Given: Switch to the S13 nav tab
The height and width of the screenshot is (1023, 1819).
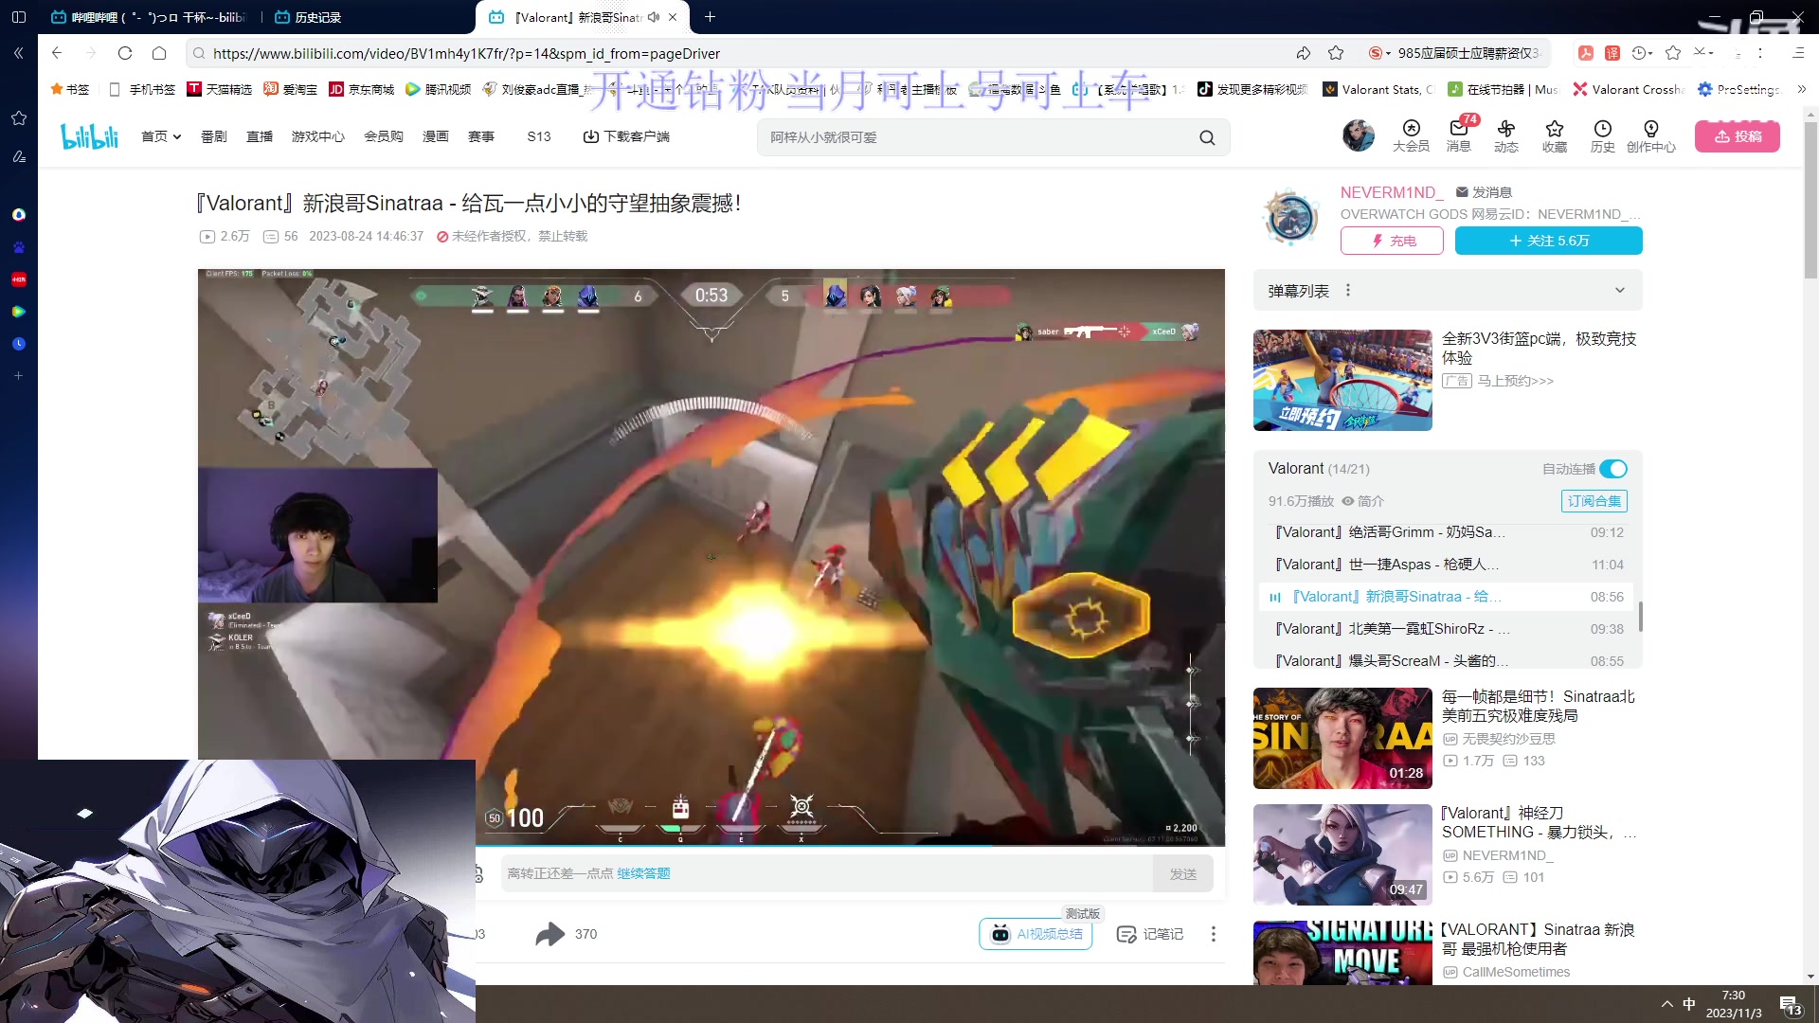Looking at the screenshot, I should click(x=538, y=136).
